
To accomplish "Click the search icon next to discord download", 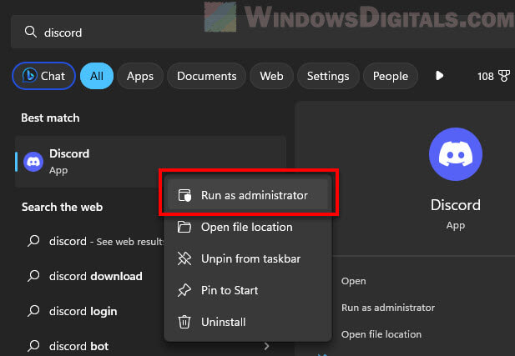I will [33, 276].
